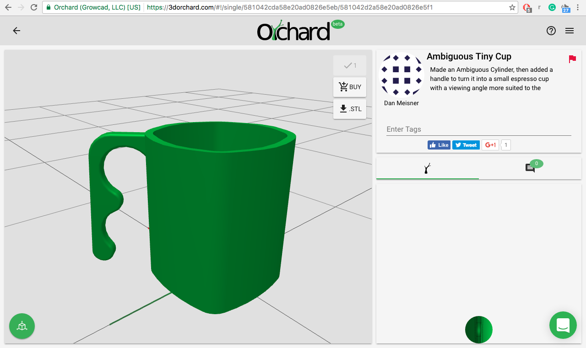Open the 3D view cube button
The image size is (586, 348).
pos(22,326)
